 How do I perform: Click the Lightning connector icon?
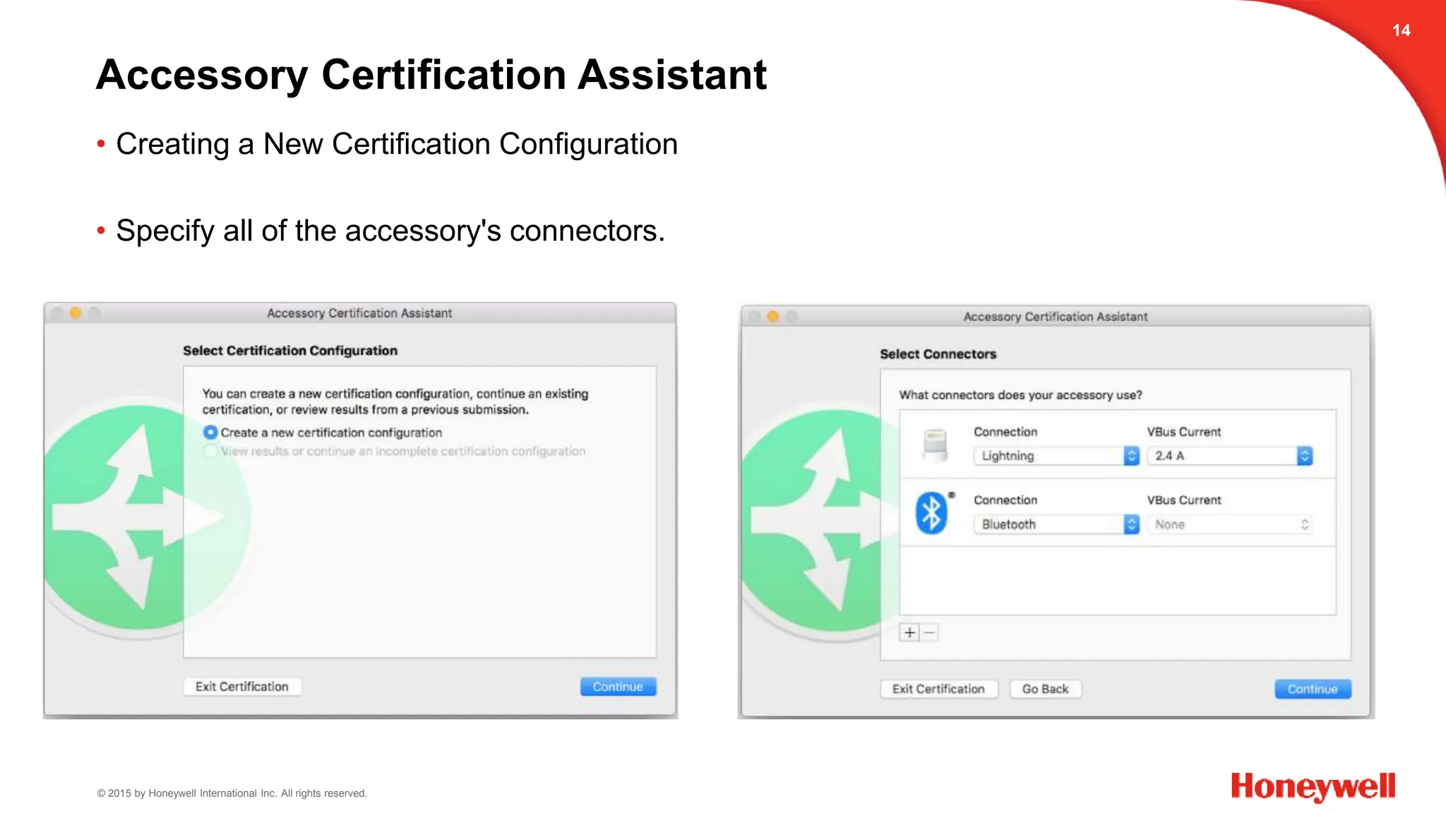click(935, 445)
